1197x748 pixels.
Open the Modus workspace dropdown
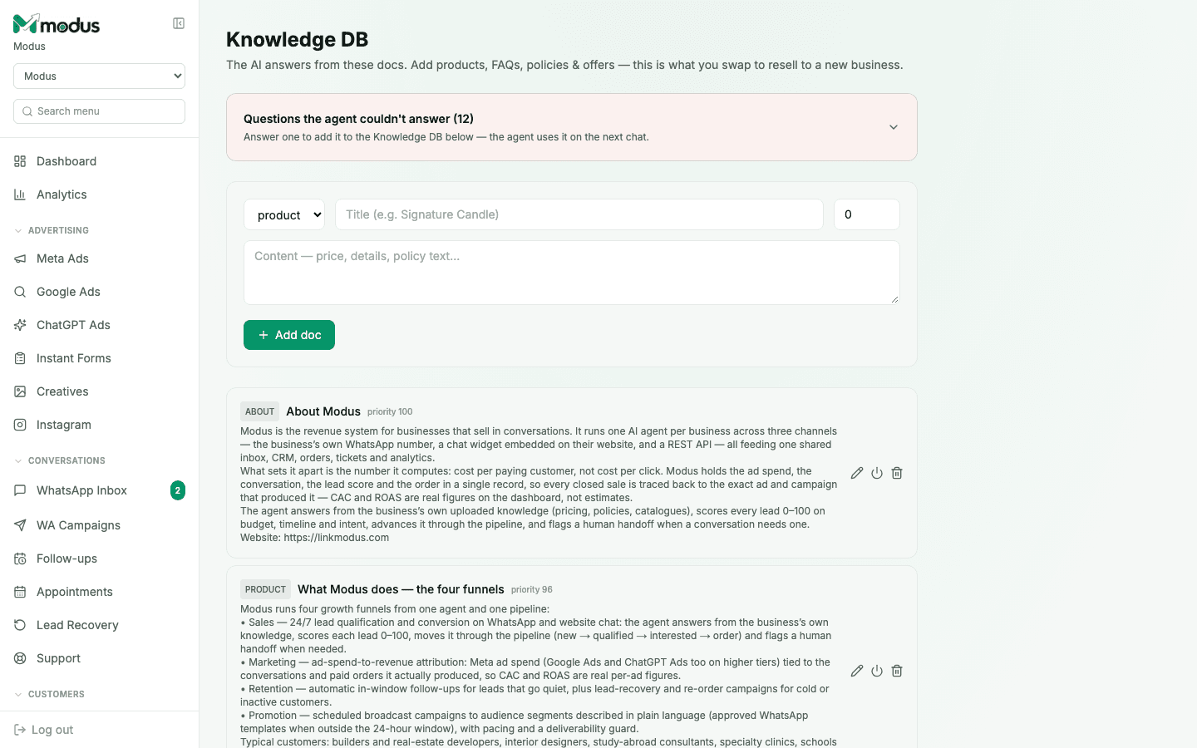point(99,76)
